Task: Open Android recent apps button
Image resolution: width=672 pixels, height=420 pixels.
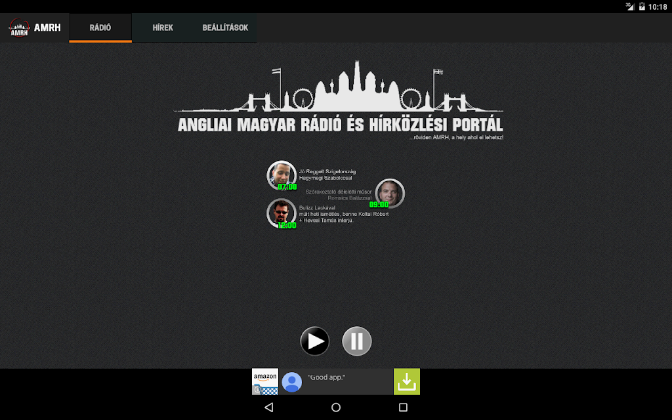Action: click(403, 407)
